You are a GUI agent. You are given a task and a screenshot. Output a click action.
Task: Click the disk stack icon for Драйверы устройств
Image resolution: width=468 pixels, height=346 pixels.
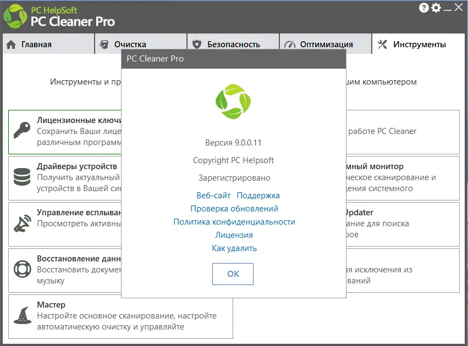22,177
